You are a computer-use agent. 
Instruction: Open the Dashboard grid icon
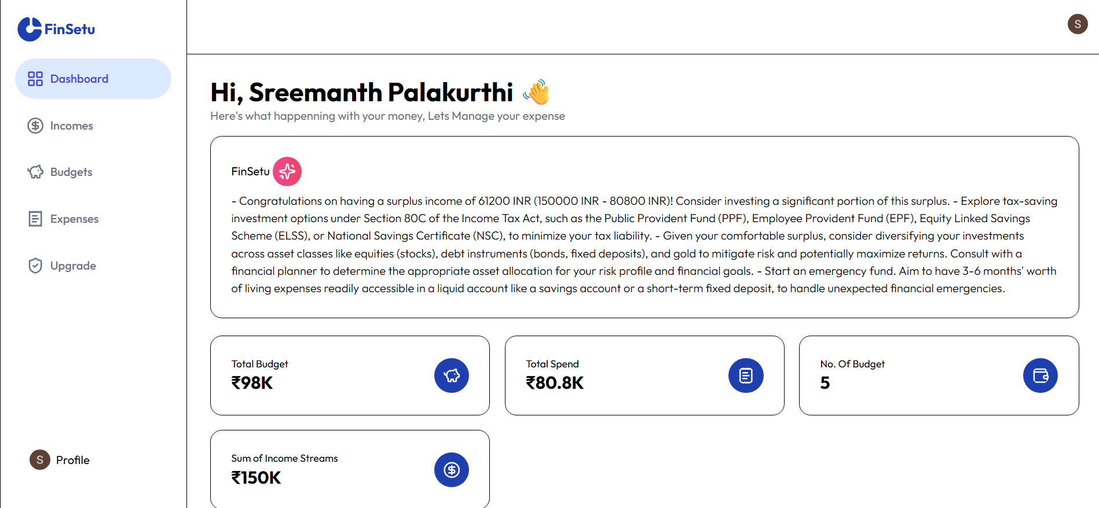(35, 79)
